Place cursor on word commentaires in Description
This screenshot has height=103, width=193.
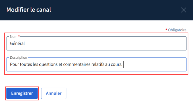[77, 64]
